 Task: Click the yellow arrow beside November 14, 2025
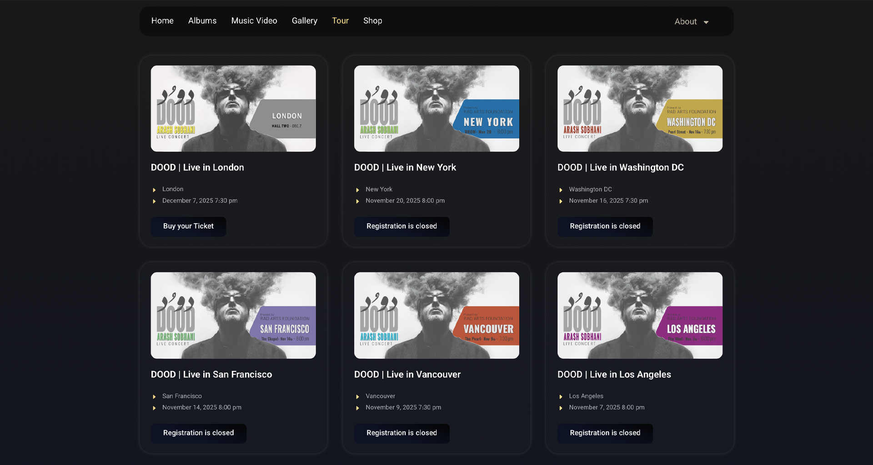click(x=154, y=408)
